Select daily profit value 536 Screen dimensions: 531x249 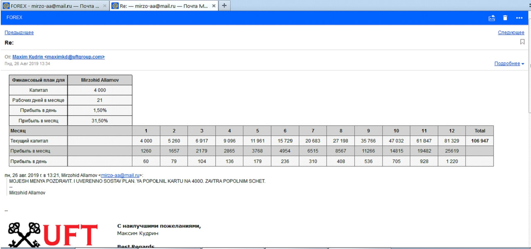tap(368, 161)
